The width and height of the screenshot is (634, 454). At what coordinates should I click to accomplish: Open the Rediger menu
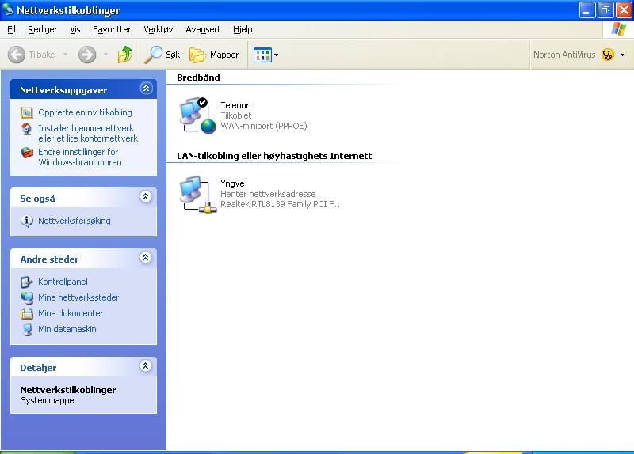pos(43,29)
